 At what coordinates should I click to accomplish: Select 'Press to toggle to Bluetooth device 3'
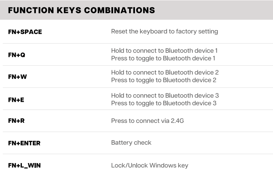point(164,103)
